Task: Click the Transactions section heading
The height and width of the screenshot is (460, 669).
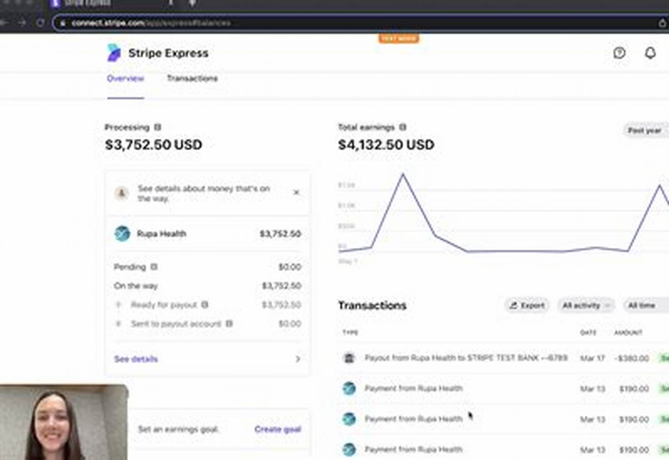Action: (x=372, y=305)
